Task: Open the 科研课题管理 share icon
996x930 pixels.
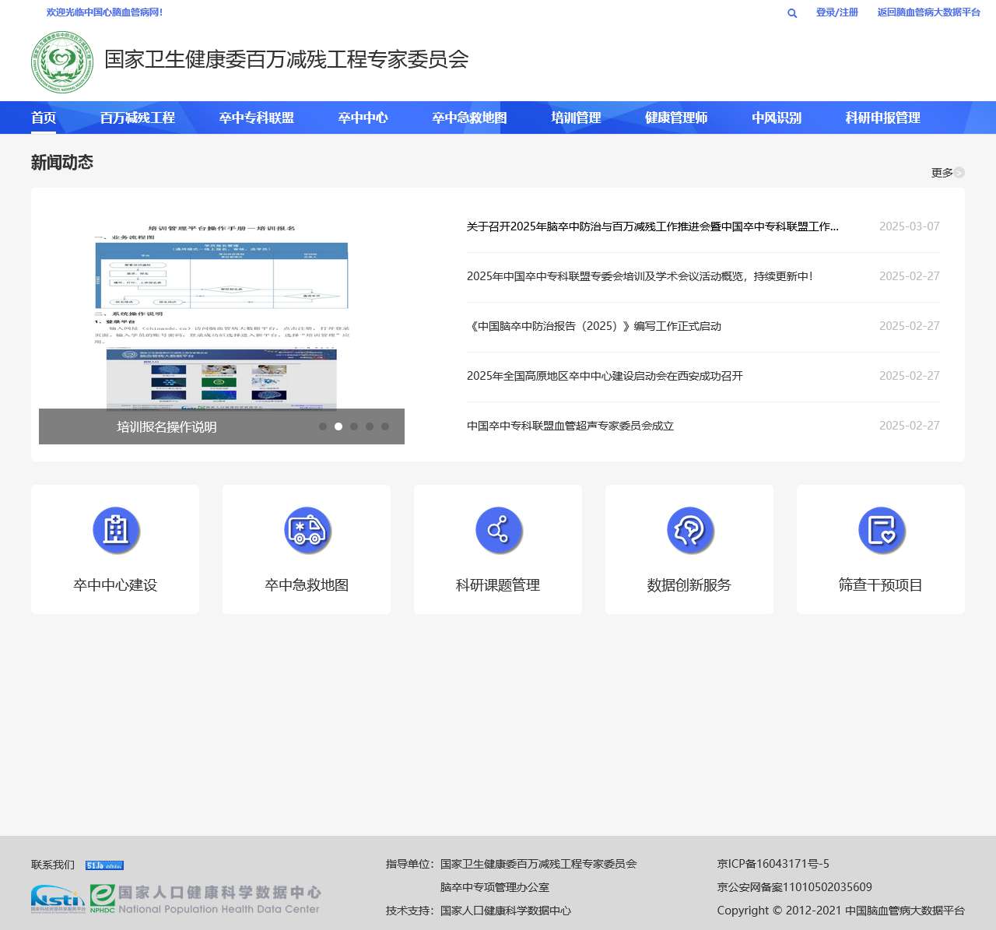Action: click(499, 530)
